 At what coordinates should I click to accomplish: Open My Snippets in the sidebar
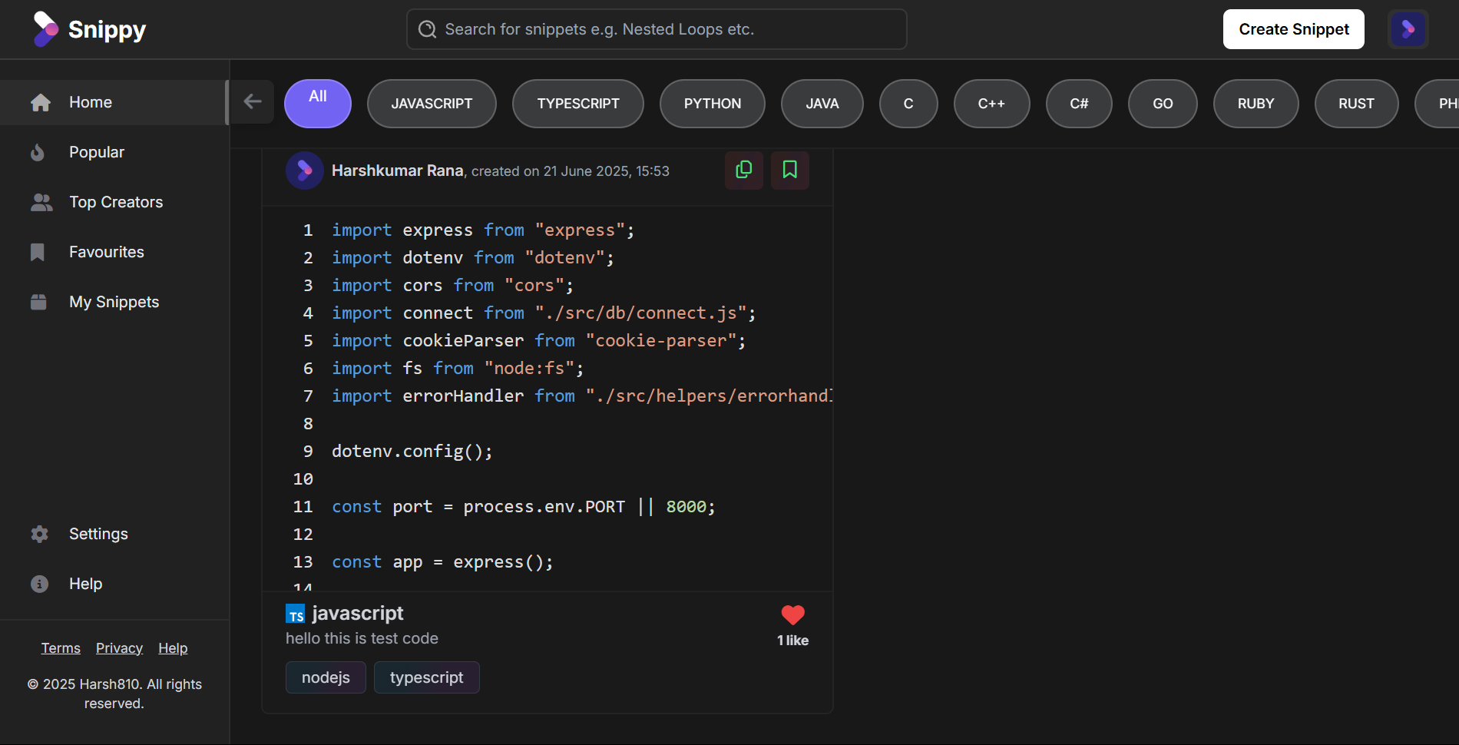point(114,302)
